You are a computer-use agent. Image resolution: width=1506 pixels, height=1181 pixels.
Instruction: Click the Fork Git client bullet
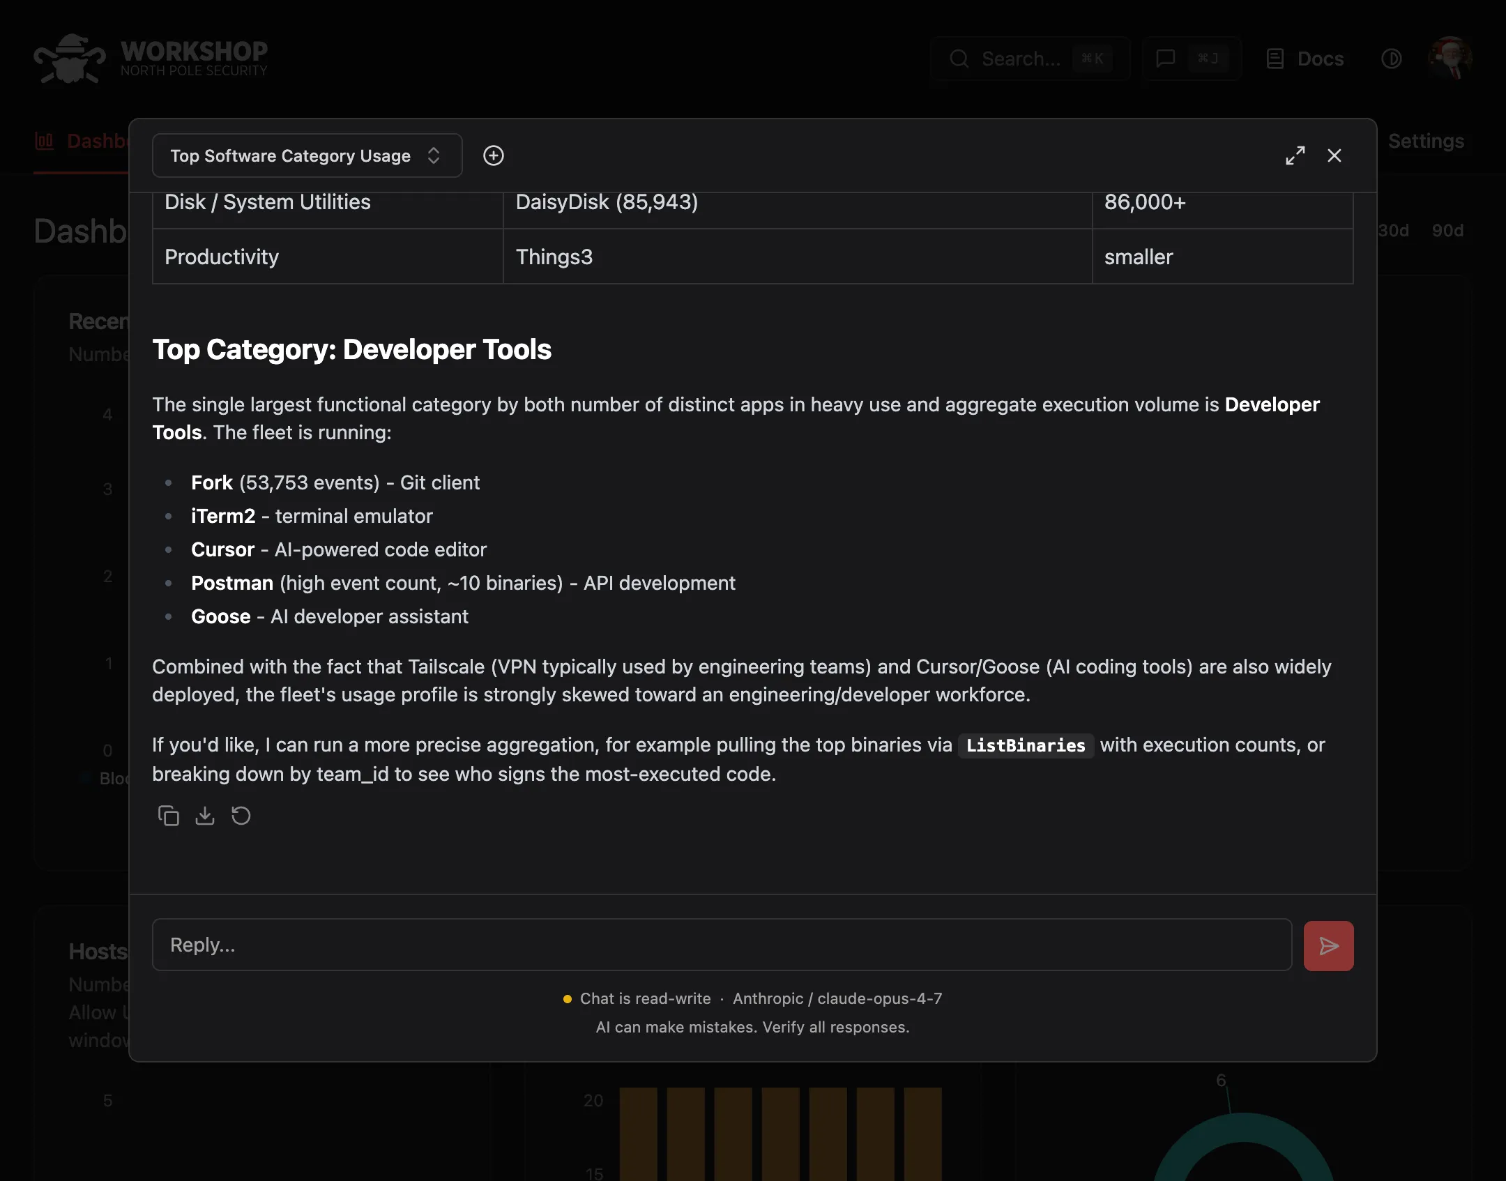(x=335, y=482)
